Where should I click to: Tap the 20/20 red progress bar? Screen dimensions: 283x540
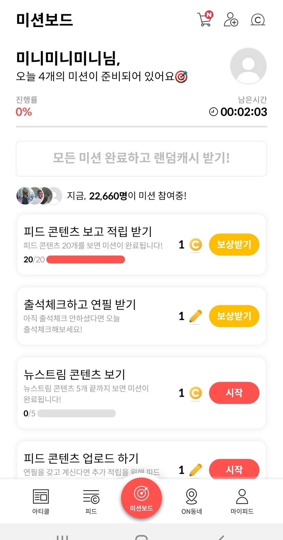pyautogui.click(x=86, y=260)
